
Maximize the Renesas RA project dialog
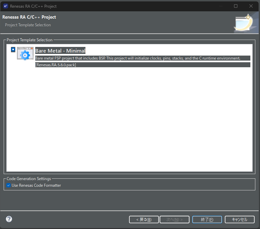coord(236,6)
